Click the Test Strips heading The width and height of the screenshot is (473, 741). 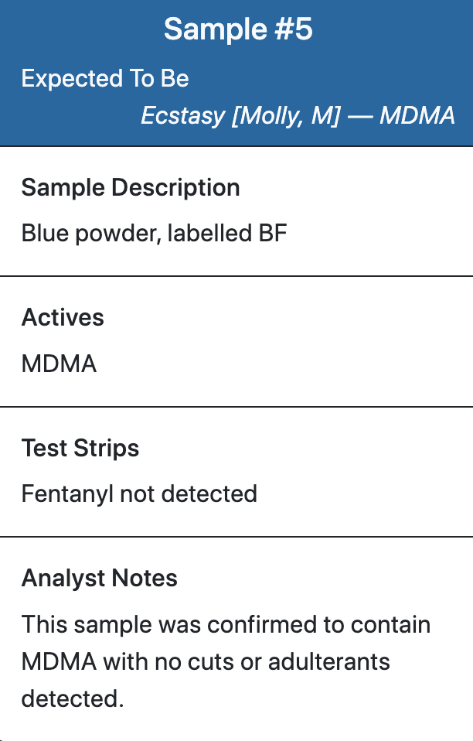(80, 448)
